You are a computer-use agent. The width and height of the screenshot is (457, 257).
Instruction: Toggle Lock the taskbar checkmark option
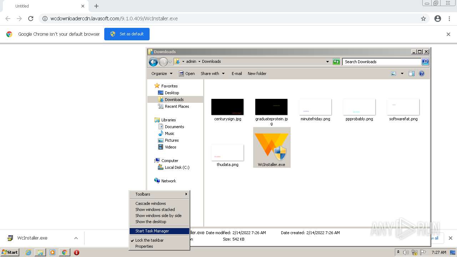[x=159, y=240]
